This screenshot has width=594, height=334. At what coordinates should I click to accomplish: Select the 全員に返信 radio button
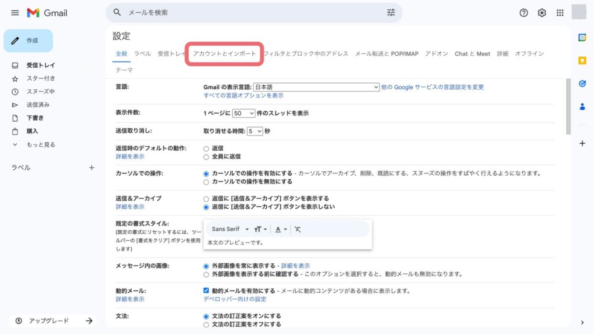click(206, 157)
